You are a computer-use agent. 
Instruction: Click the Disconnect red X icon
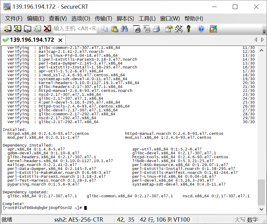tap(47, 29)
